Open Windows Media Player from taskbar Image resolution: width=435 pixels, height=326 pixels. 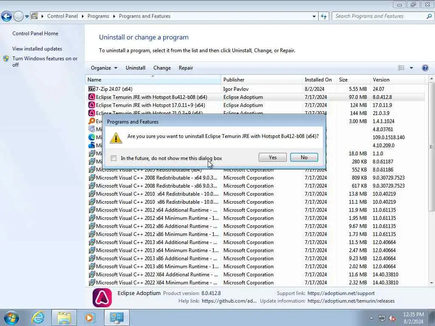click(x=90, y=318)
